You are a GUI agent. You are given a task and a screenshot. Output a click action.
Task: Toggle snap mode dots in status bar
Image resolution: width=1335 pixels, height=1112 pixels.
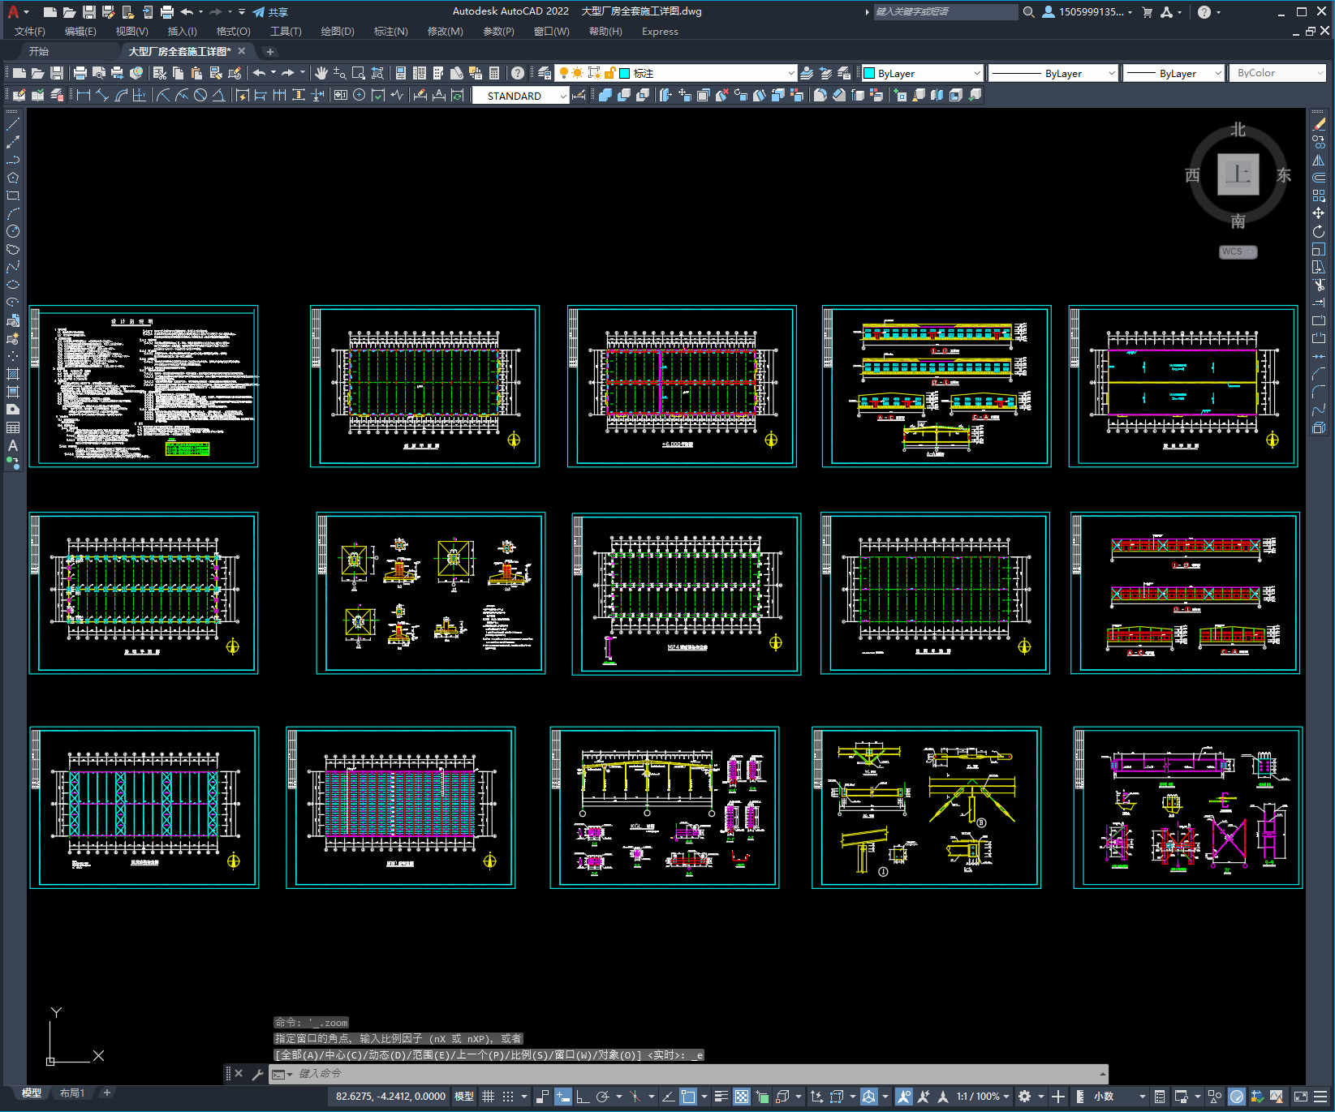coord(508,1097)
